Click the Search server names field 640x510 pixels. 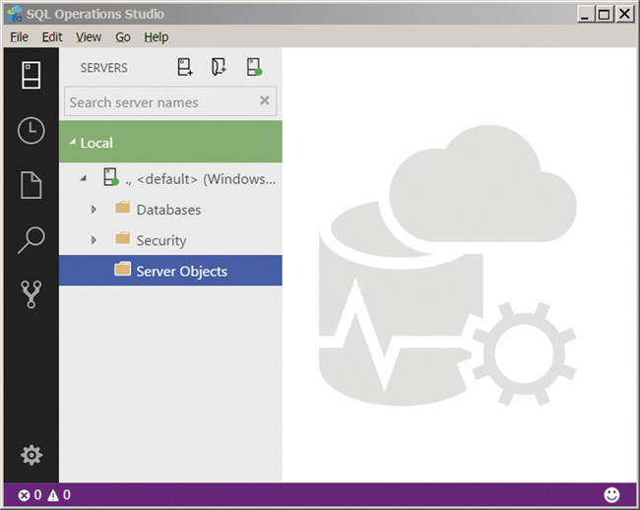[x=170, y=101]
